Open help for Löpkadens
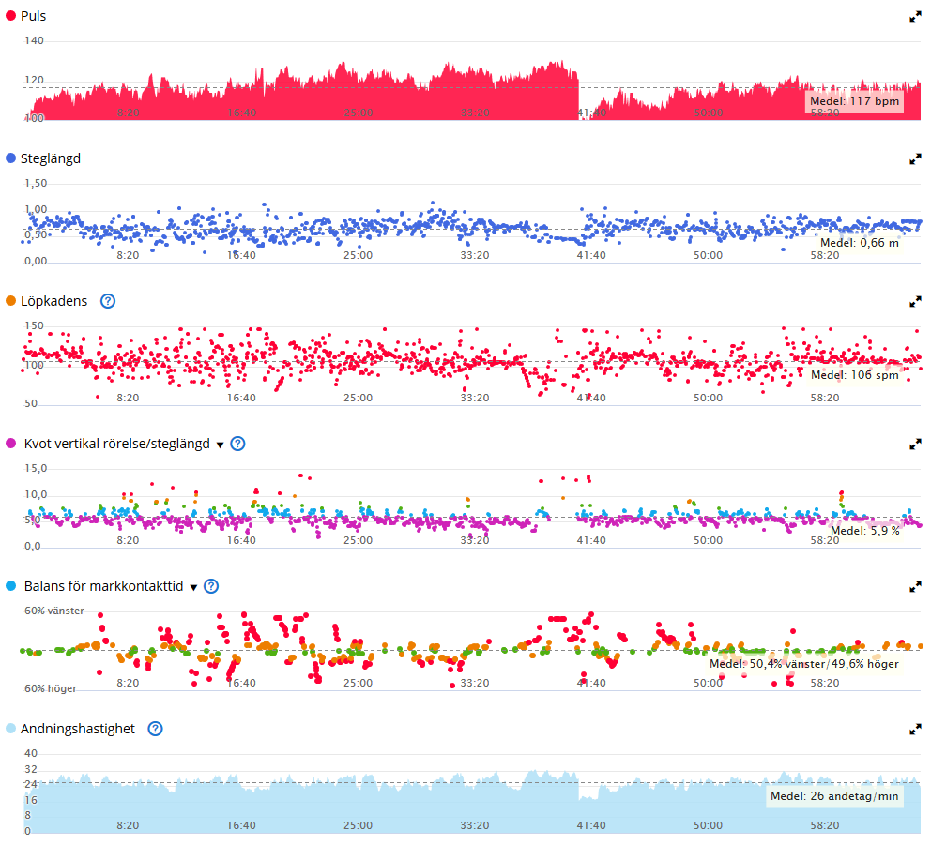 [x=108, y=301]
